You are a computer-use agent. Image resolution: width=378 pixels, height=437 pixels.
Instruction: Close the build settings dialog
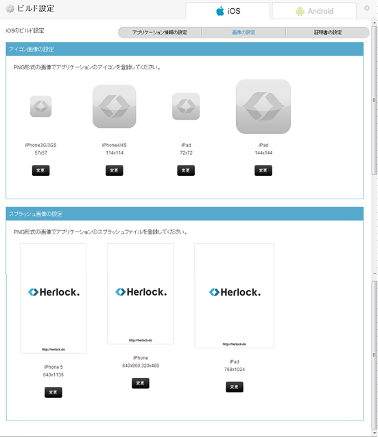point(367,8)
